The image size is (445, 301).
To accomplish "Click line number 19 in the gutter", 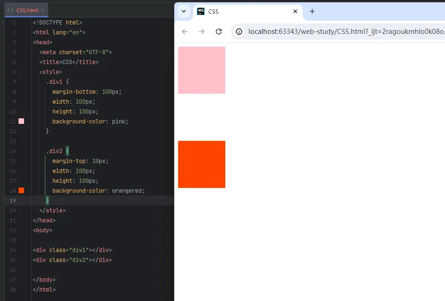I will 13,201.
